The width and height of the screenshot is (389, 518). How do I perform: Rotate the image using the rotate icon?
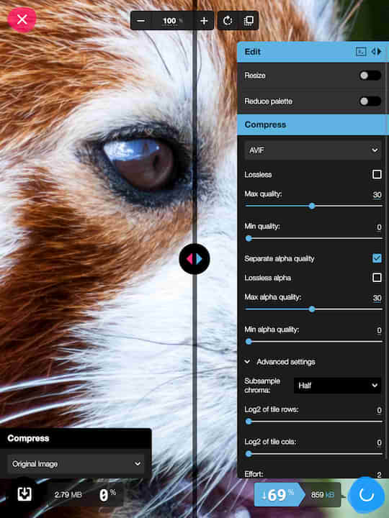tap(228, 21)
